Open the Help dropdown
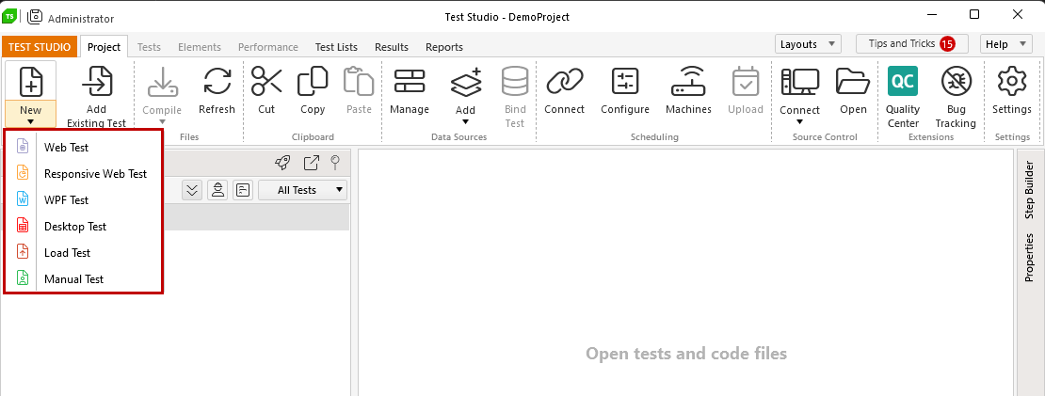 pos(1005,44)
